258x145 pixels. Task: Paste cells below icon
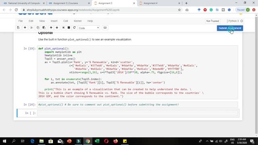[x=44, y=28]
